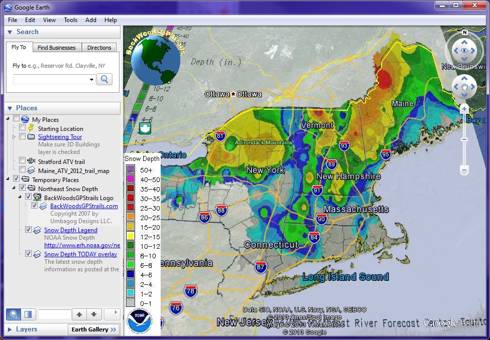The height and width of the screenshot is (340, 490).
Task: Collapse the Search panel
Action: click(x=10, y=32)
